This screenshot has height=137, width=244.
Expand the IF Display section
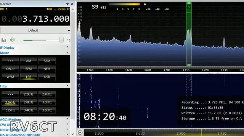point(67,47)
